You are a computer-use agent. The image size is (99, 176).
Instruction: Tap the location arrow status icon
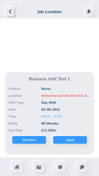point(90,3)
